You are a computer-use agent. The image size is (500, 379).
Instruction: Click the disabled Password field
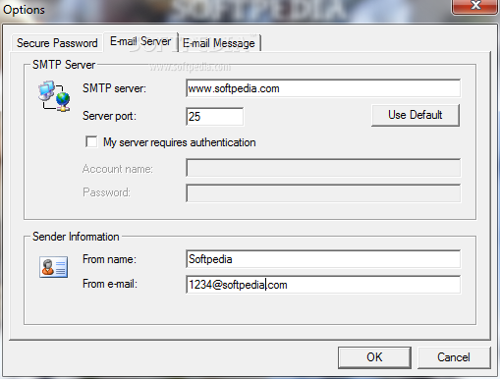pos(323,192)
